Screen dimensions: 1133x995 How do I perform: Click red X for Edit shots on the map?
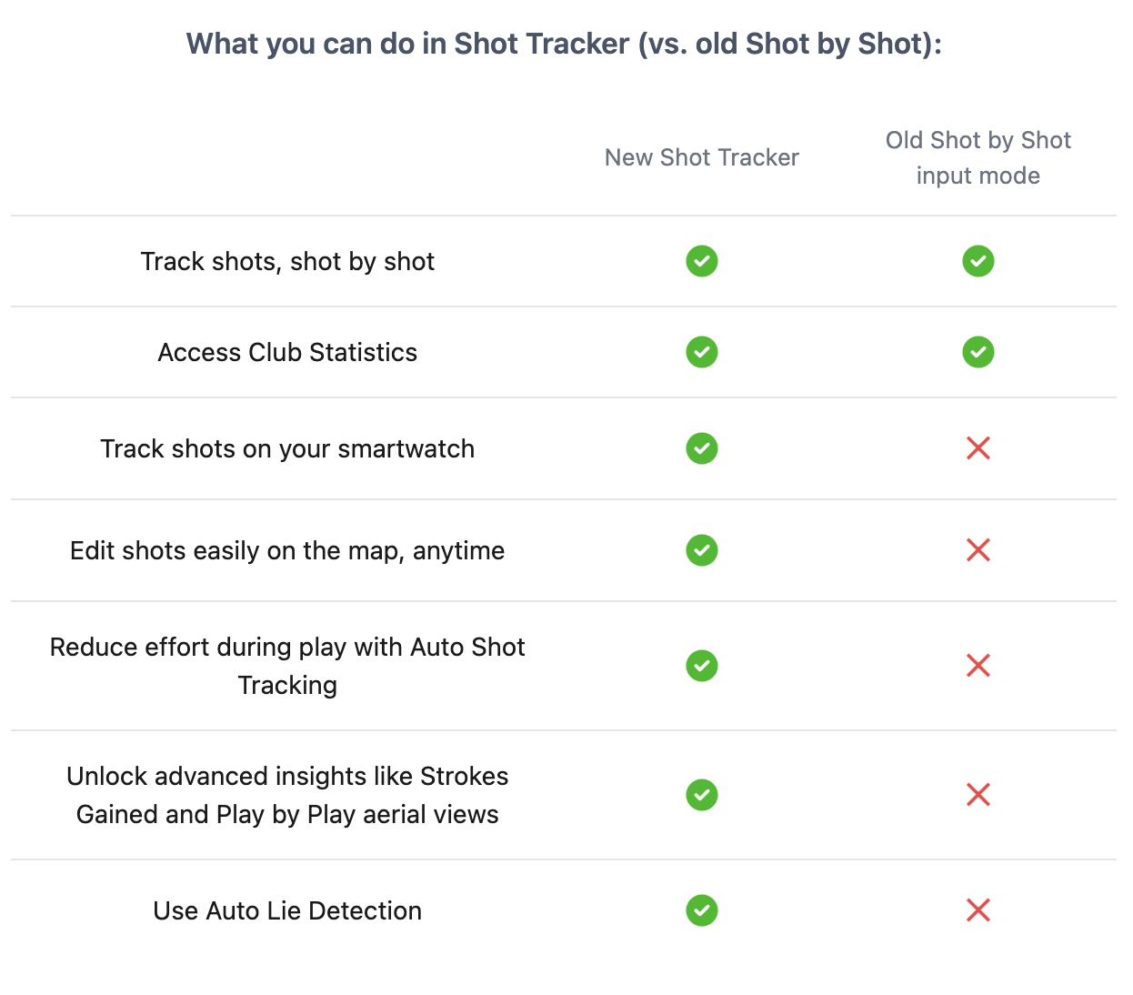pos(978,550)
